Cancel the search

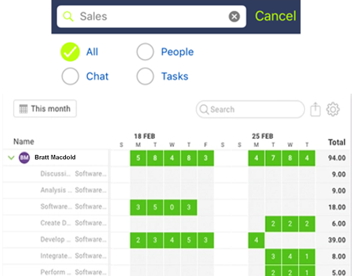point(275,16)
